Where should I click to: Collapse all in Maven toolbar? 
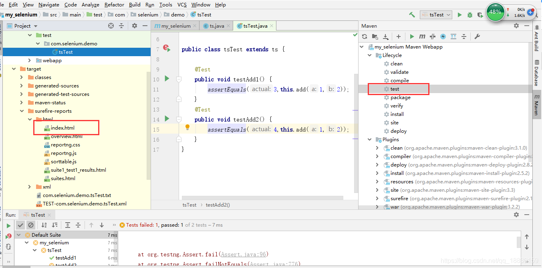click(464, 37)
